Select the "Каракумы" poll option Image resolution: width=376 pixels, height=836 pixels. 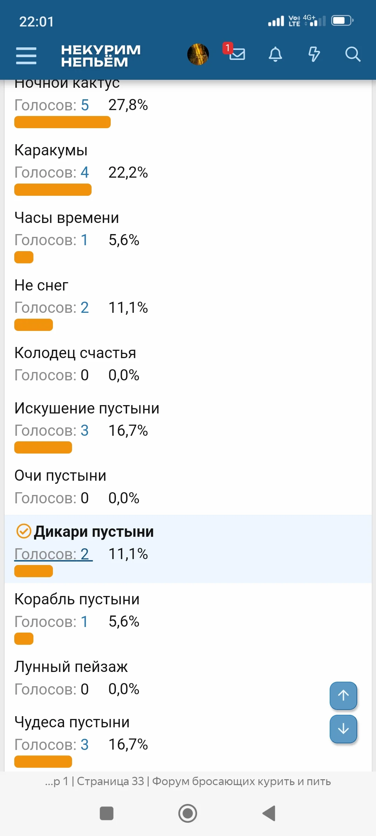point(50,150)
